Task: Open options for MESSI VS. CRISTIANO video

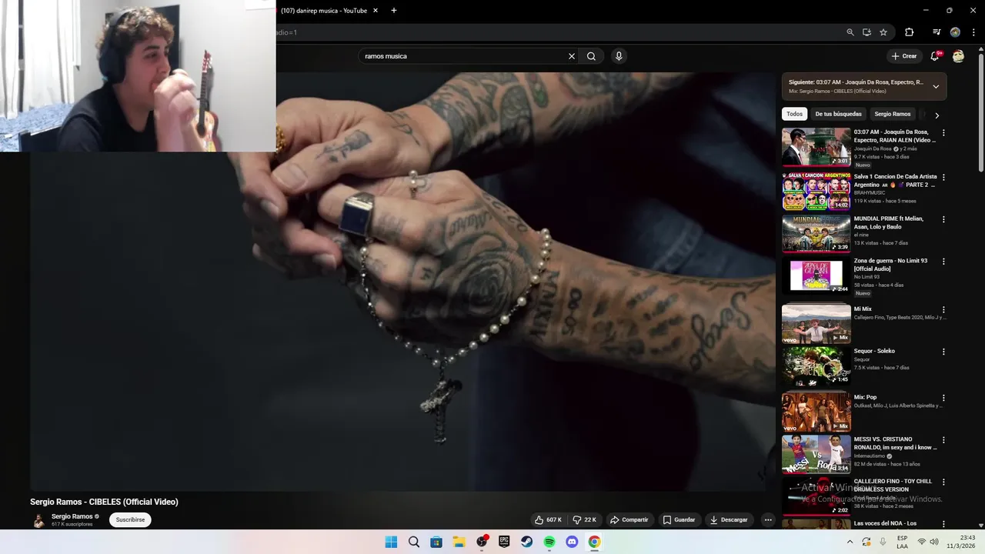Action: [943, 441]
